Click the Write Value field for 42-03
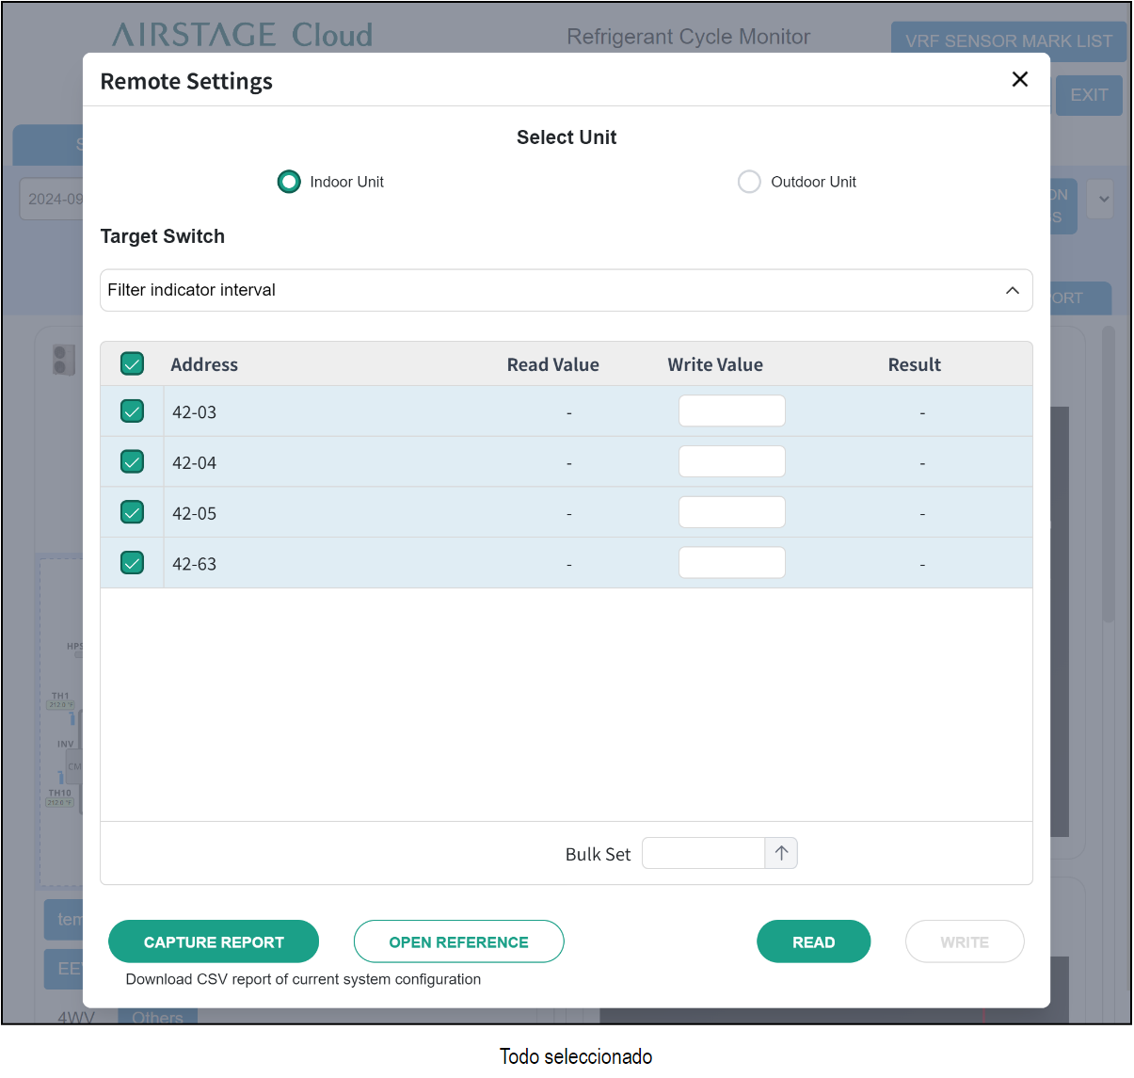The image size is (1134, 1078). click(x=731, y=411)
